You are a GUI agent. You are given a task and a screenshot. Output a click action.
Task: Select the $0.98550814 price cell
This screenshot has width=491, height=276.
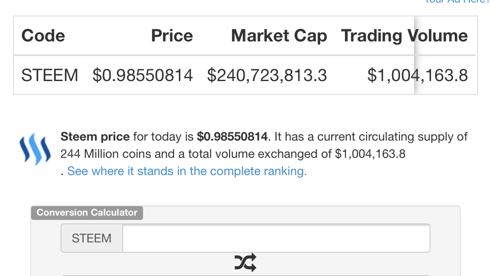pyautogui.click(x=143, y=75)
